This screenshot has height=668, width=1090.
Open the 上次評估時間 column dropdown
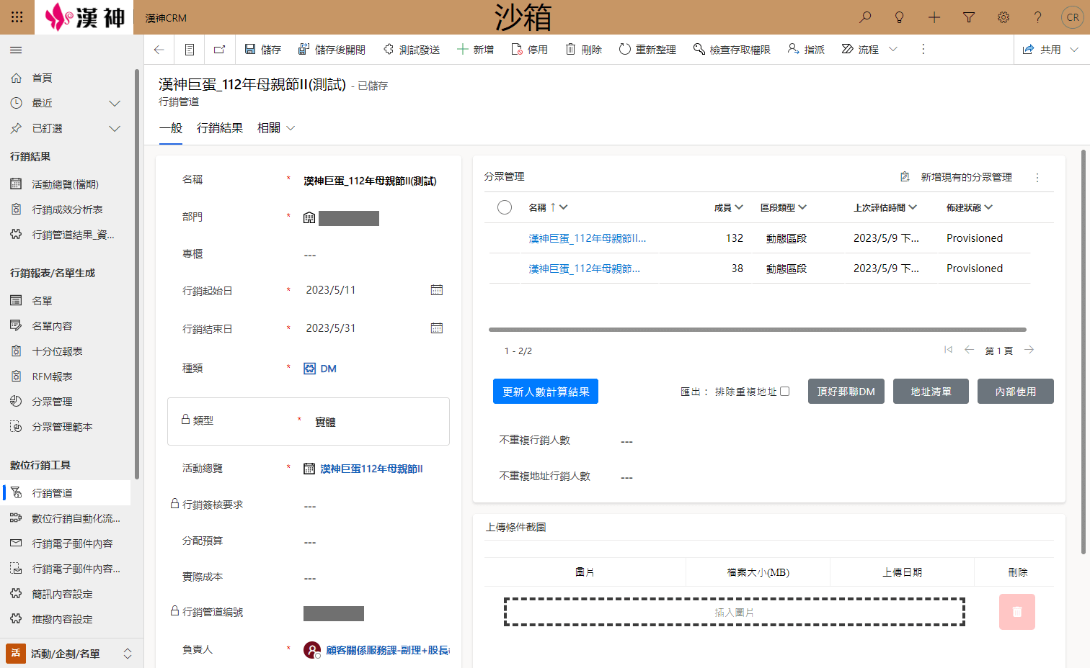point(913,207)
